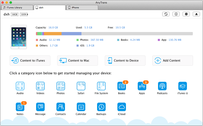Open the Notes category icon

20,107
